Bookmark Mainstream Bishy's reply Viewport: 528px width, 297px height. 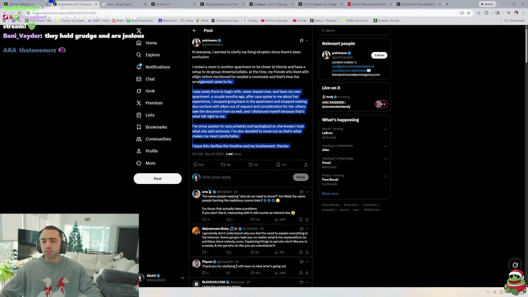301,252
